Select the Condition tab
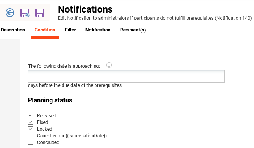Screen dimensions: 254x148 coord(45,30)
